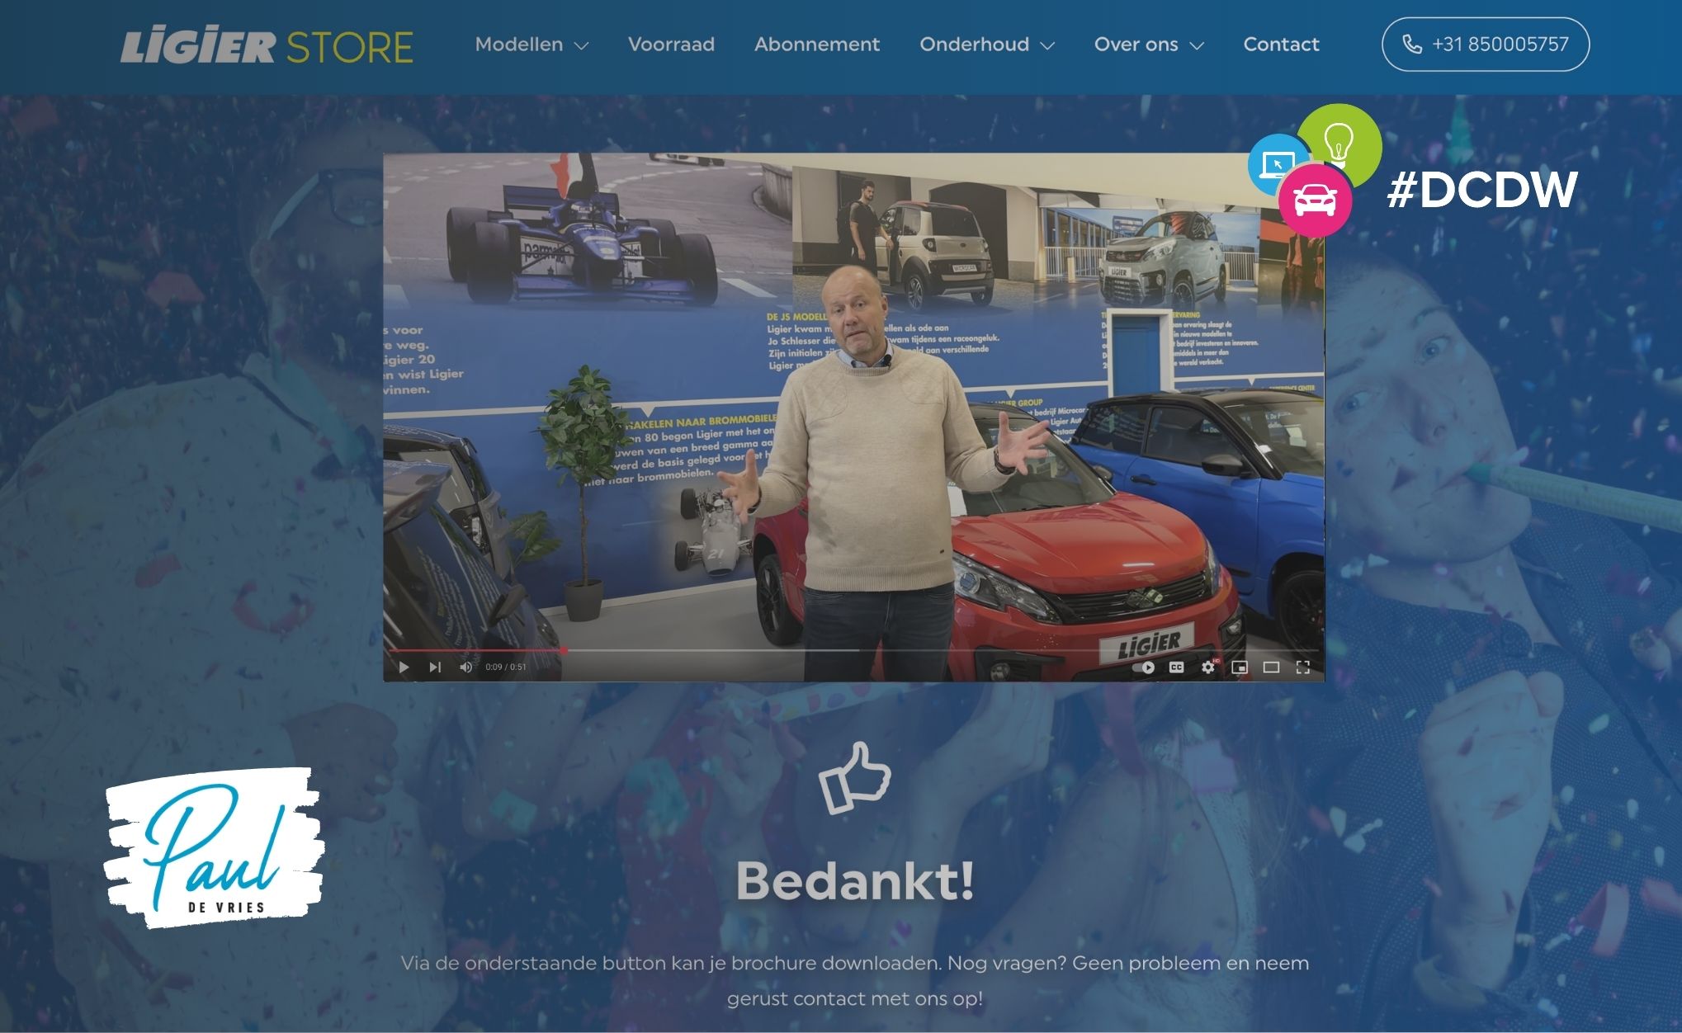Enter fullscreen video mode
1682x1033 pixels.
coord(1302,667)
